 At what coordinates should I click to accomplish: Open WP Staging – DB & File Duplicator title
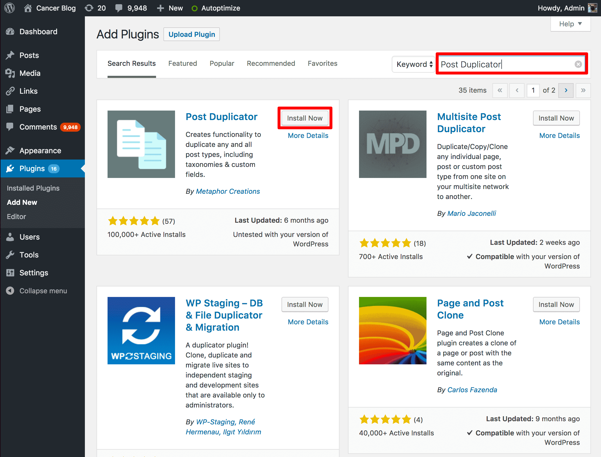[x=224, y=315]
